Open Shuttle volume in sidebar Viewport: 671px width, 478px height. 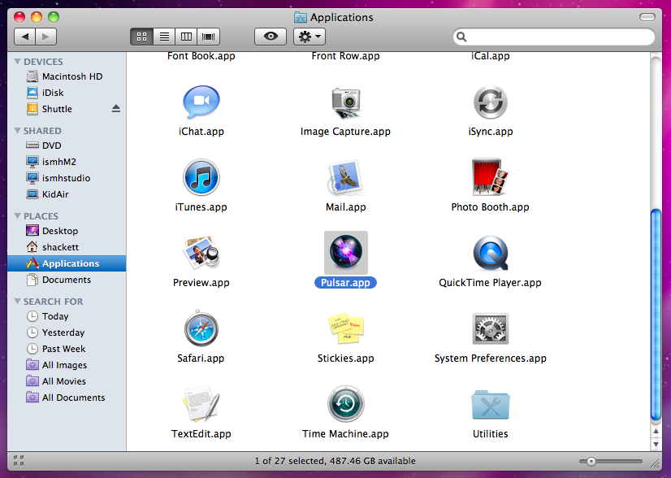(x=67, y=109)
